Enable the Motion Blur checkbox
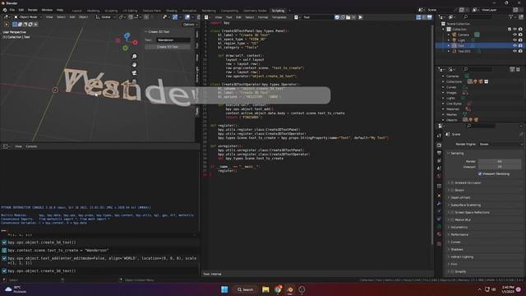The image size is (526, 296). tap(452, 220)
